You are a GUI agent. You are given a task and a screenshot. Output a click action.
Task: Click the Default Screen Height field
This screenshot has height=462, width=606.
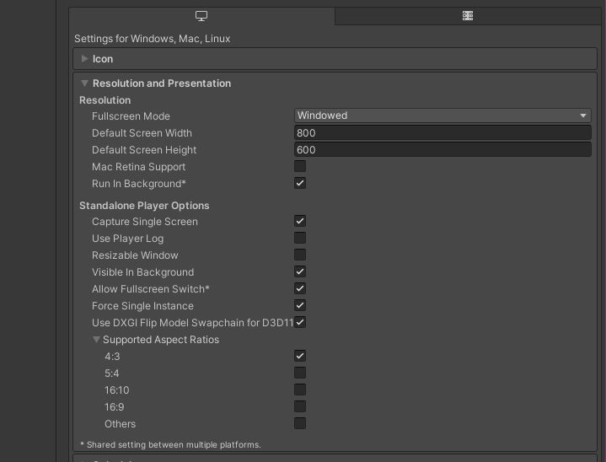point(442,149)
